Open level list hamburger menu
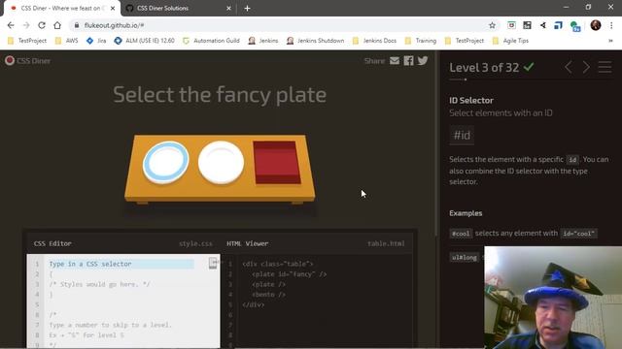 click(x=605, y=67)
